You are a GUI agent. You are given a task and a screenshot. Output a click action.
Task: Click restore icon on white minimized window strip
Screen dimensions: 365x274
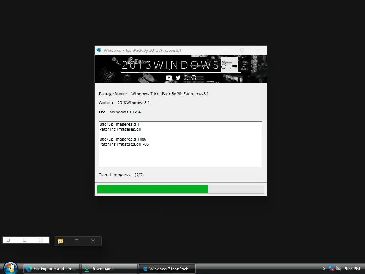tap(9, 240)
